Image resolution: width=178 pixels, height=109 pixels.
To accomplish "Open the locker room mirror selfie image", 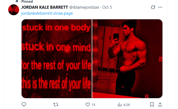I will click(127, 59).
